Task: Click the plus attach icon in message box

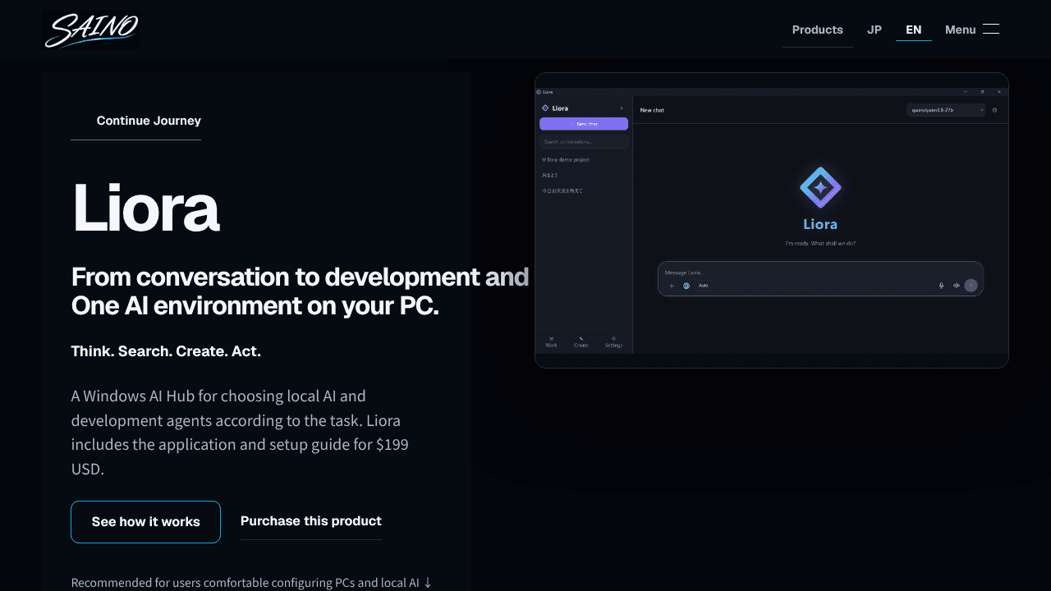Action: coord(671,286)
